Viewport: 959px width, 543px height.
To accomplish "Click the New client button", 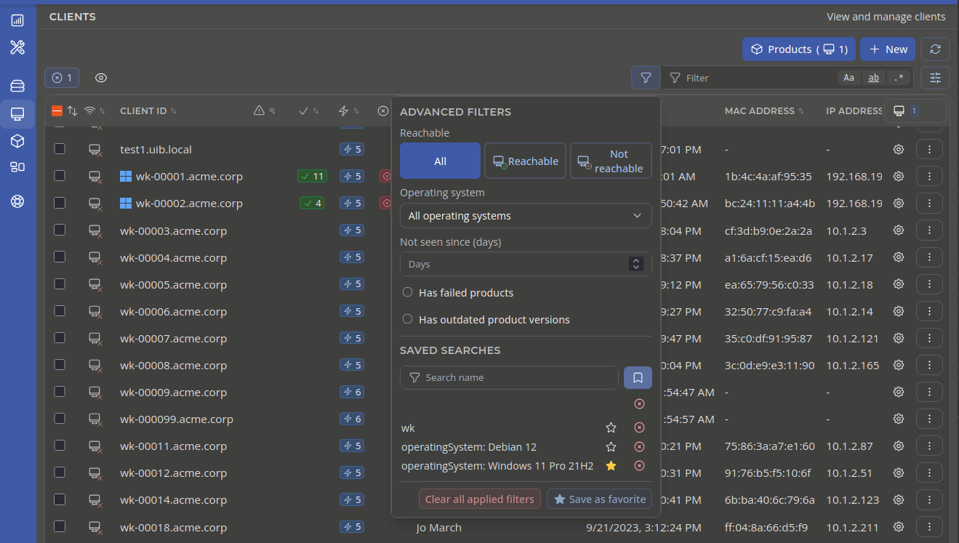I will (x=888, y=49).
